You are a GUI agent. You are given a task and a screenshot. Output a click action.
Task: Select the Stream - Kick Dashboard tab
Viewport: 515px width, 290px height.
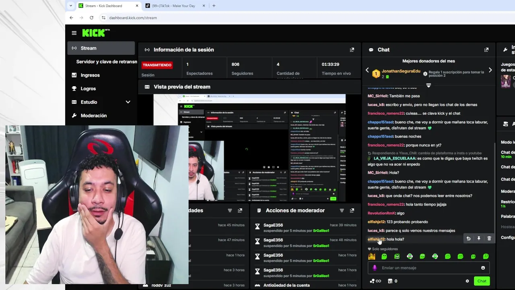point(109,6)
